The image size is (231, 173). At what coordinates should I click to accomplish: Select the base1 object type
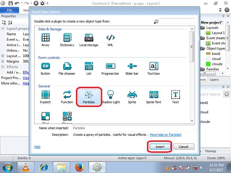[213, 53]
